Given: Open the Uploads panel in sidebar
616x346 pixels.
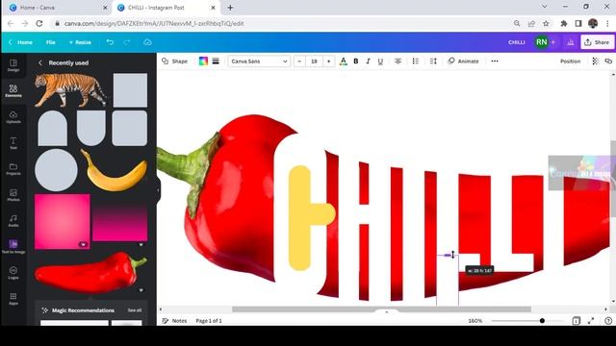Looking at the screenshot, I should coord(13,117).
